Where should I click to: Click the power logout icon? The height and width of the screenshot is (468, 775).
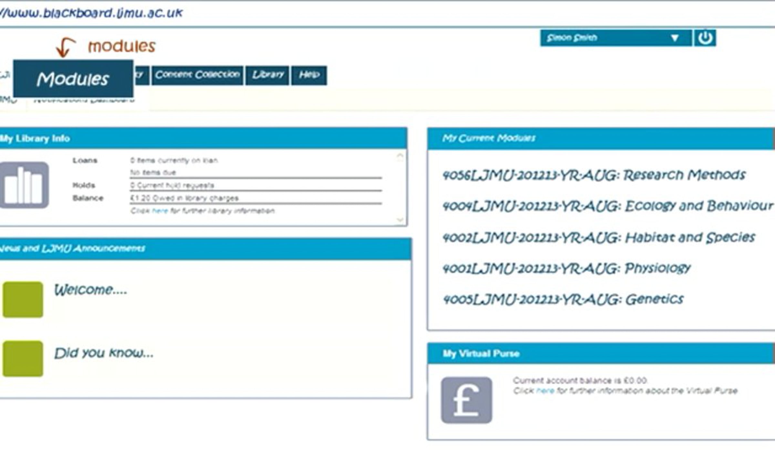click(705, 38)
